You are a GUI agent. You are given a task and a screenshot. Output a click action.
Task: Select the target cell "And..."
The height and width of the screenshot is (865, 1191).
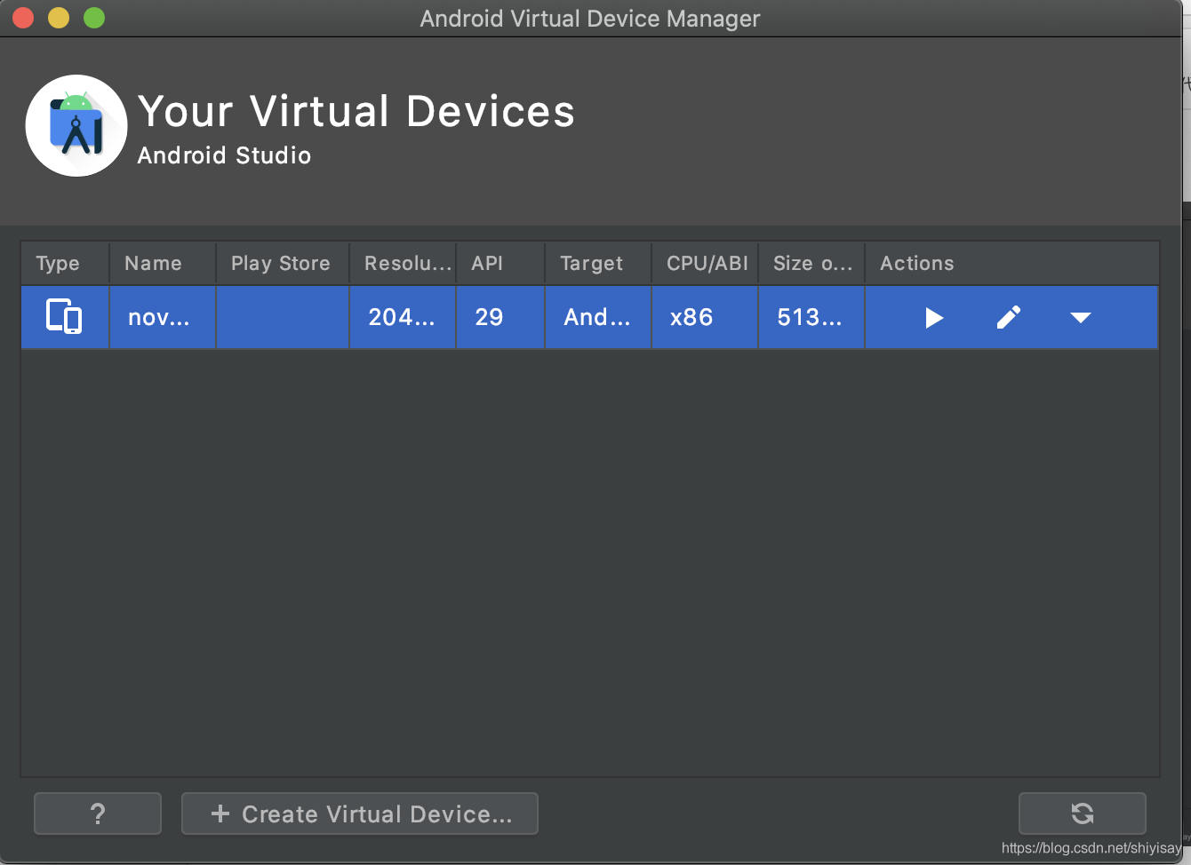[598, 317]
